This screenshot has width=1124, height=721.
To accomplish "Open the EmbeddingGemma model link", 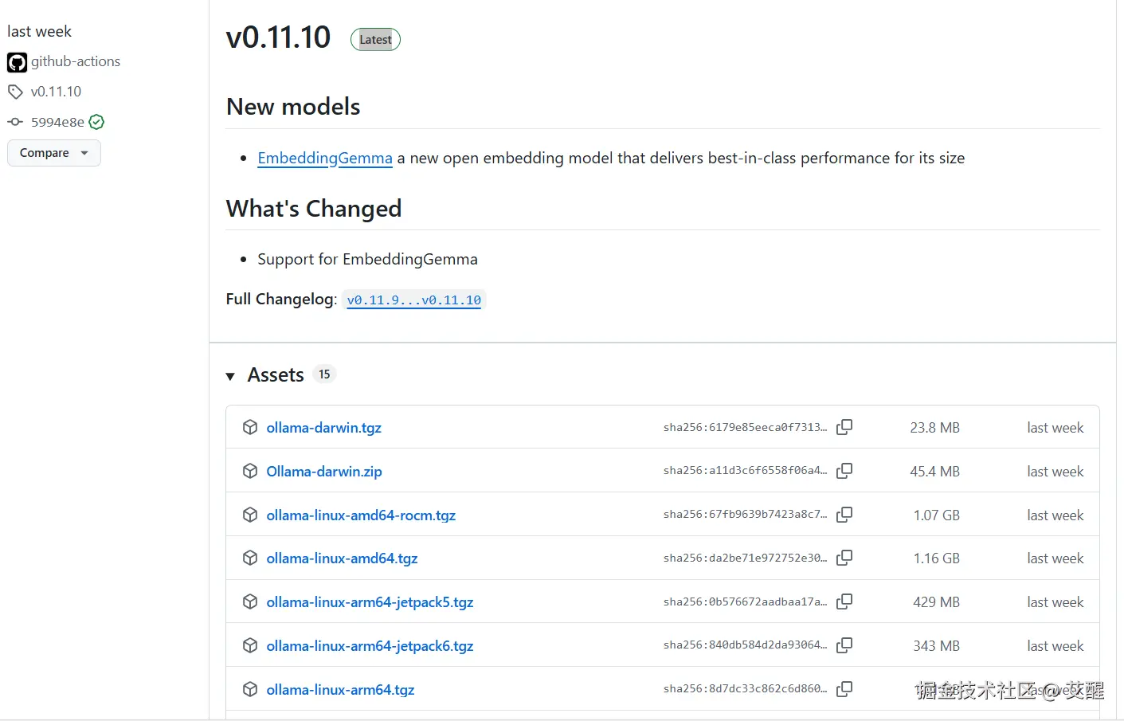I will click(x=325, y=158).
